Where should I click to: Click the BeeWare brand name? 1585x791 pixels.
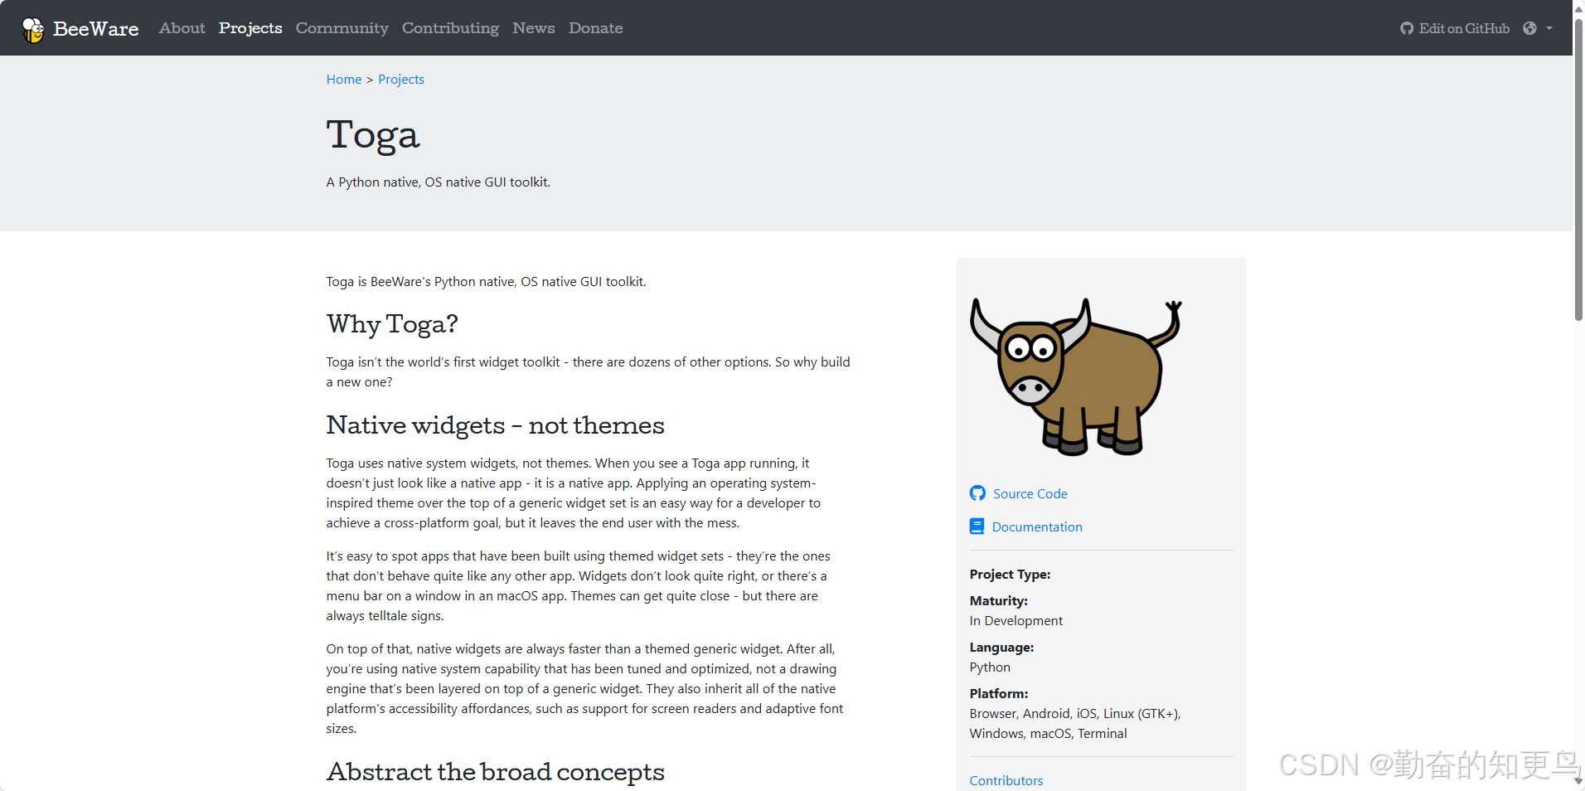click(x=96, y=29)
